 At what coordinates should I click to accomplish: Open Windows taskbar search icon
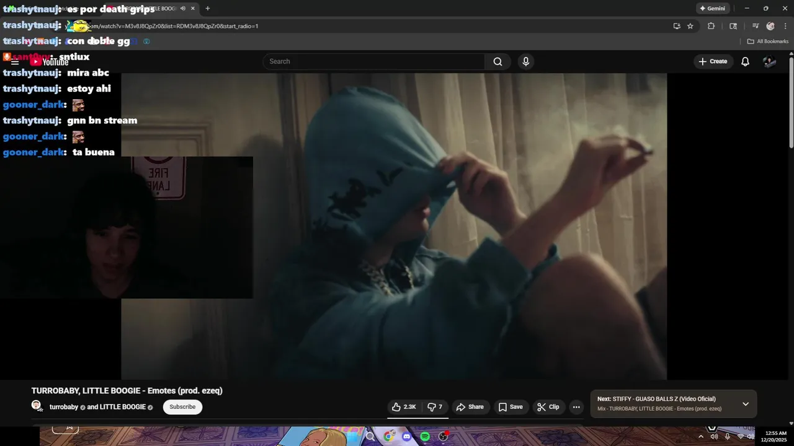pyautogui.click(x=370, y=437)
